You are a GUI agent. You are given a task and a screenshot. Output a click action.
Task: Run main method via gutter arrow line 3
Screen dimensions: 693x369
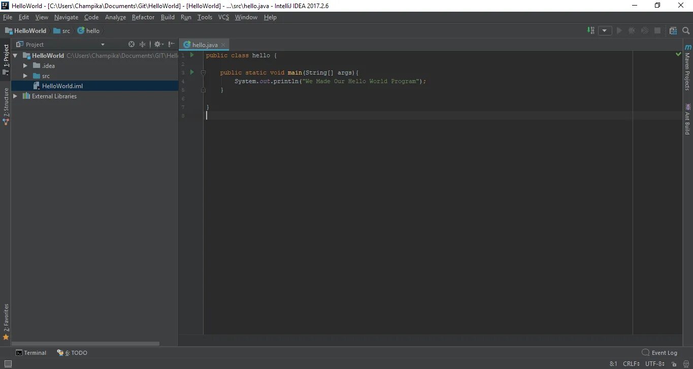[x=192, y=72]
